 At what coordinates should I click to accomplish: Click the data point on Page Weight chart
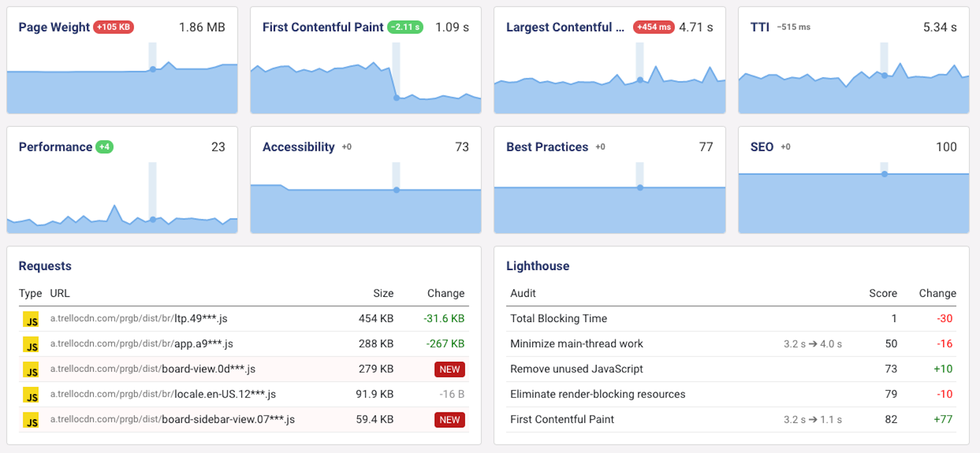pyautogui.click(x=153, y=69)
